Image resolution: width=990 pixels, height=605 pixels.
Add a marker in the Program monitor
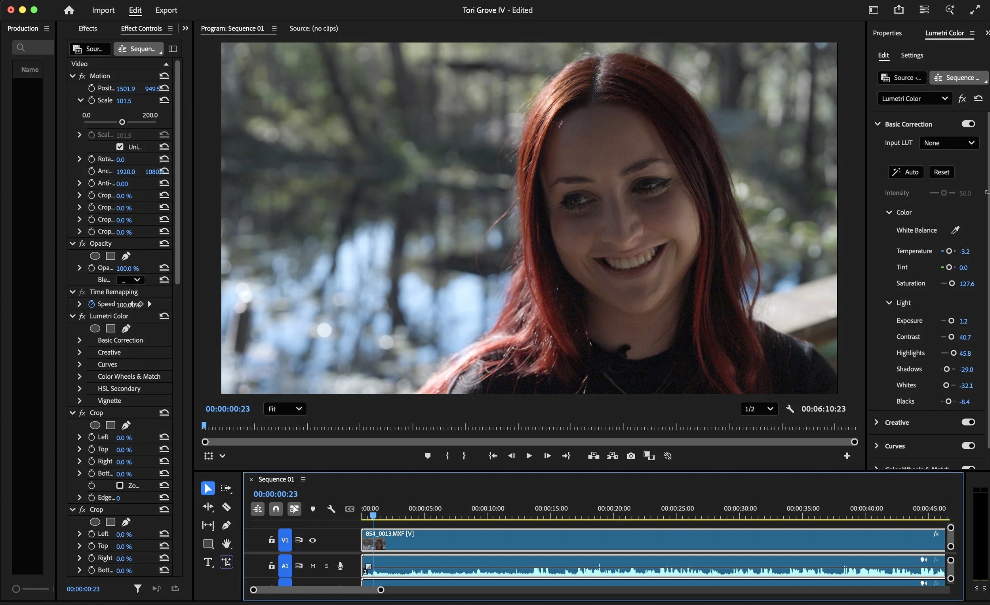428,456
